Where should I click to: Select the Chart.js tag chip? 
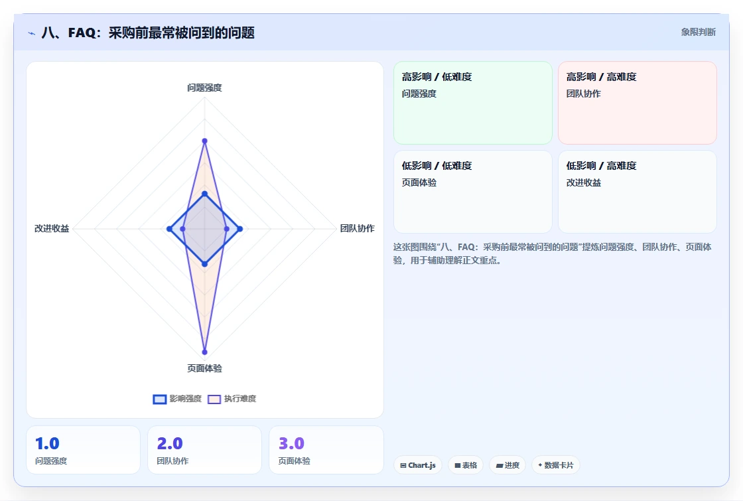pos(417,465)
